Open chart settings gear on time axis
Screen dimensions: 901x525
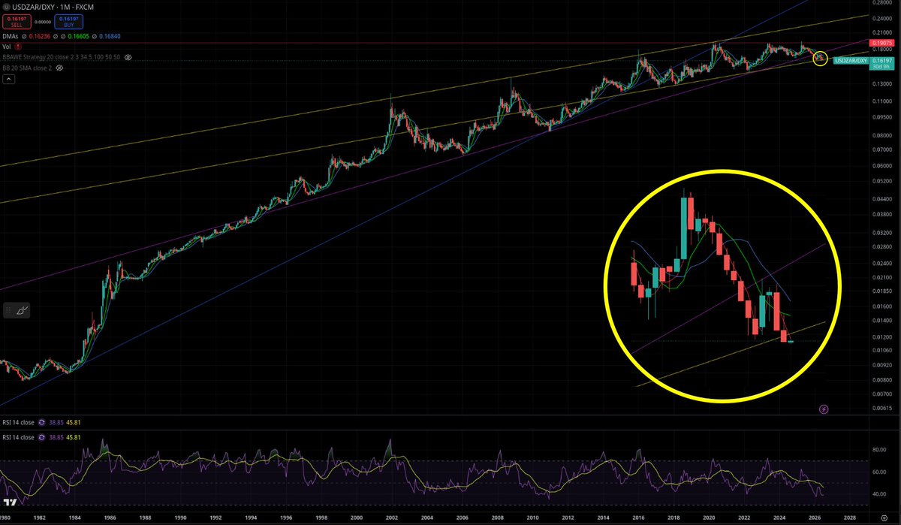click(884, 518)
